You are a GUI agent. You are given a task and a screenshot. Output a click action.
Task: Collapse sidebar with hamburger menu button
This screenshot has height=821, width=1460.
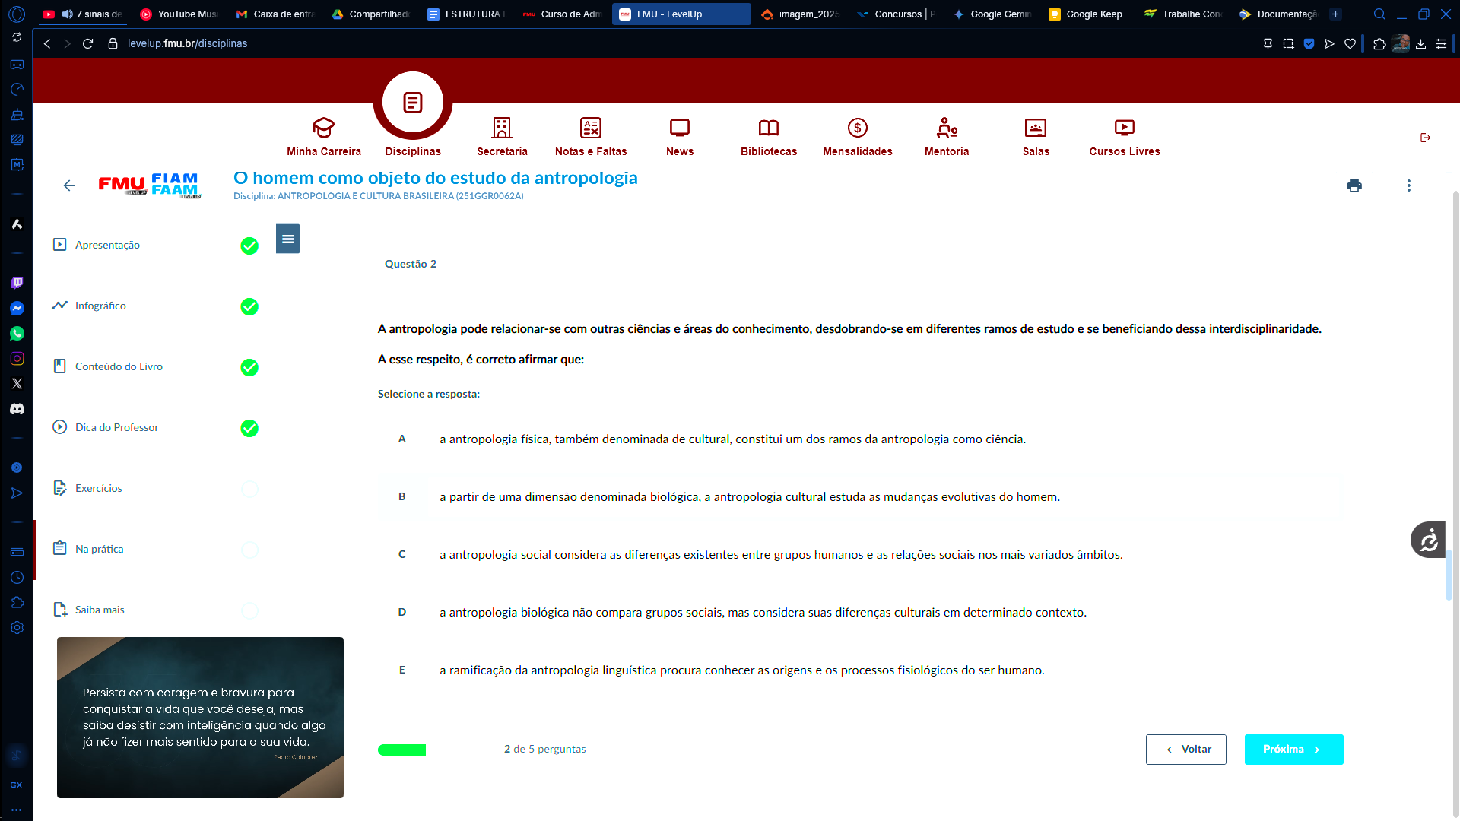287,239
